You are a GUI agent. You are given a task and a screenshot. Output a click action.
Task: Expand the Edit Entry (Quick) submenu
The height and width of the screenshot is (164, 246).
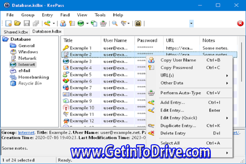[x=189, y=118]
